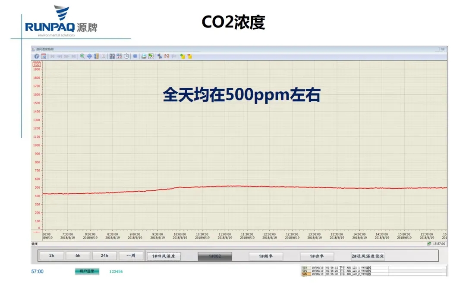Select the zoom magnifier tool in toolbar
Viewport: 466px width, 289px height.
point(82,56)
